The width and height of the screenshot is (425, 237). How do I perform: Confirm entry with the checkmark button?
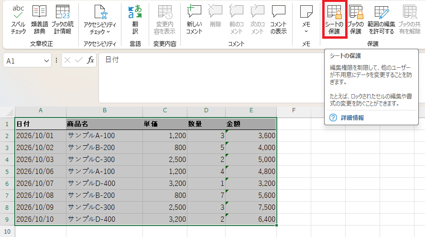click(x=79, y=60)
